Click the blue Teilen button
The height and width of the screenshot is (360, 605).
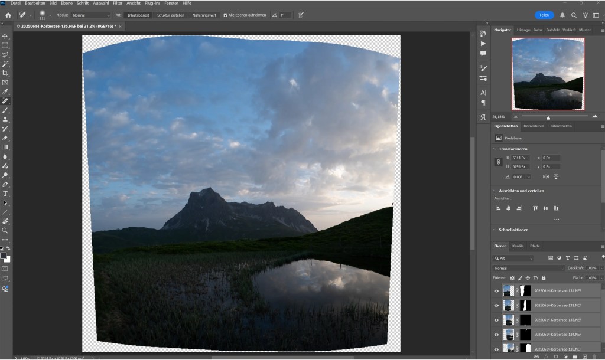click(x=544, y=15)
